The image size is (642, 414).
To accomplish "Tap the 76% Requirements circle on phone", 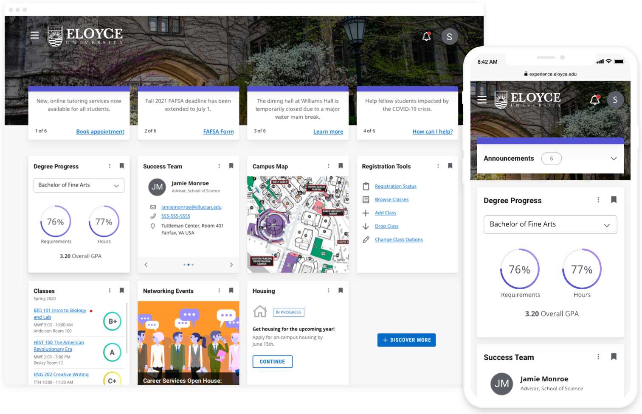I will click(520, 269).
